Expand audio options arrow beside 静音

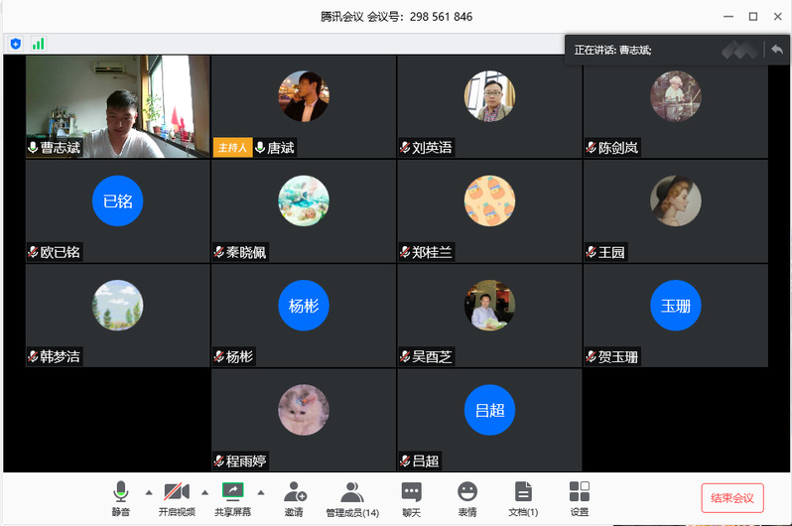point(149,492)
